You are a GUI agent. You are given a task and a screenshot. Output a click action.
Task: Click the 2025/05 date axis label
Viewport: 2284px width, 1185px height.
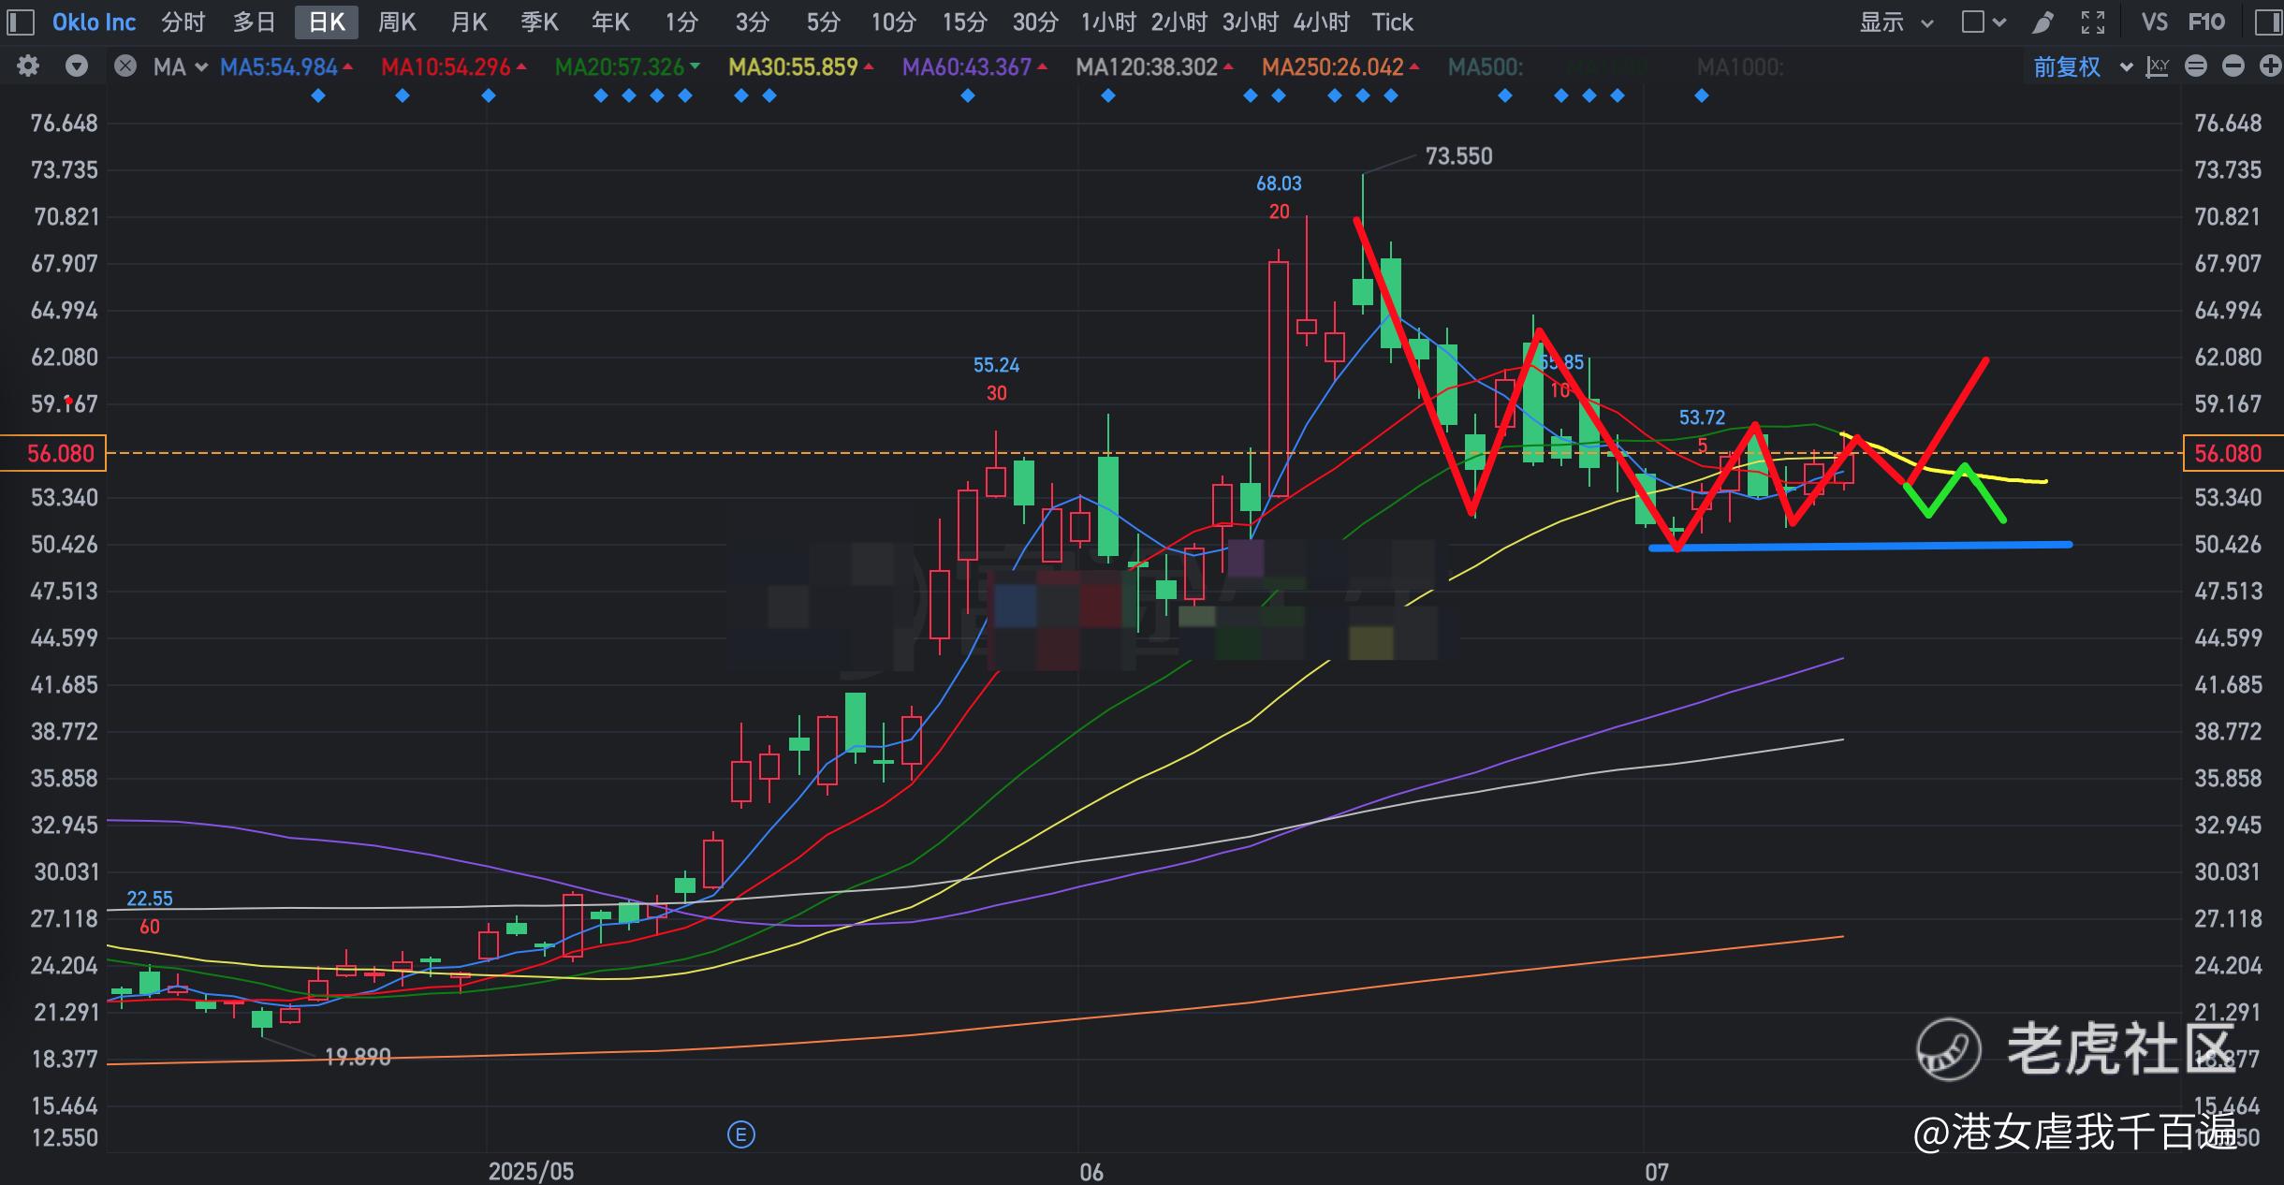tap(531, 1171)
